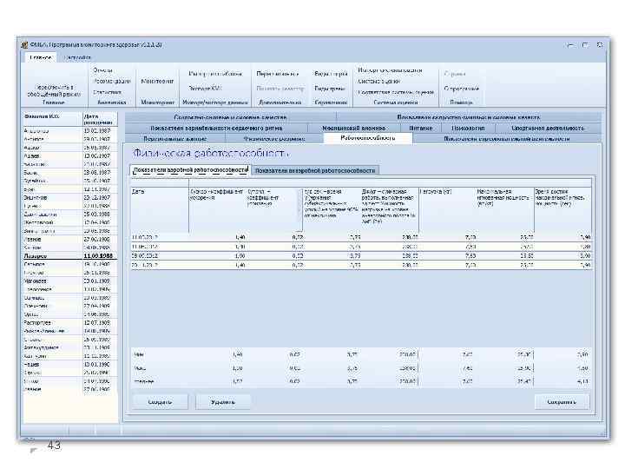Click the Сохранить button
The image size is (625, 469).
562,402
